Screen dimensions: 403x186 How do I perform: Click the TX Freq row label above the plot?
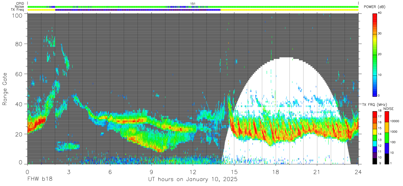[x=17, y=10]
